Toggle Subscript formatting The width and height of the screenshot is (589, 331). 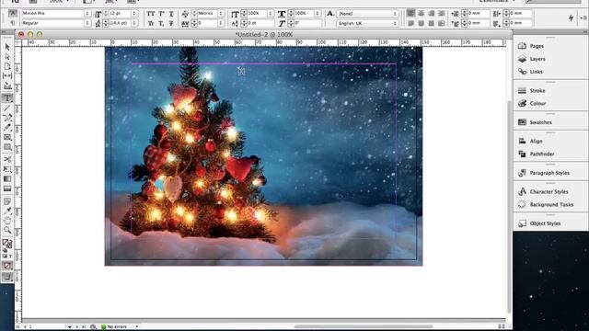pos(161,23)
